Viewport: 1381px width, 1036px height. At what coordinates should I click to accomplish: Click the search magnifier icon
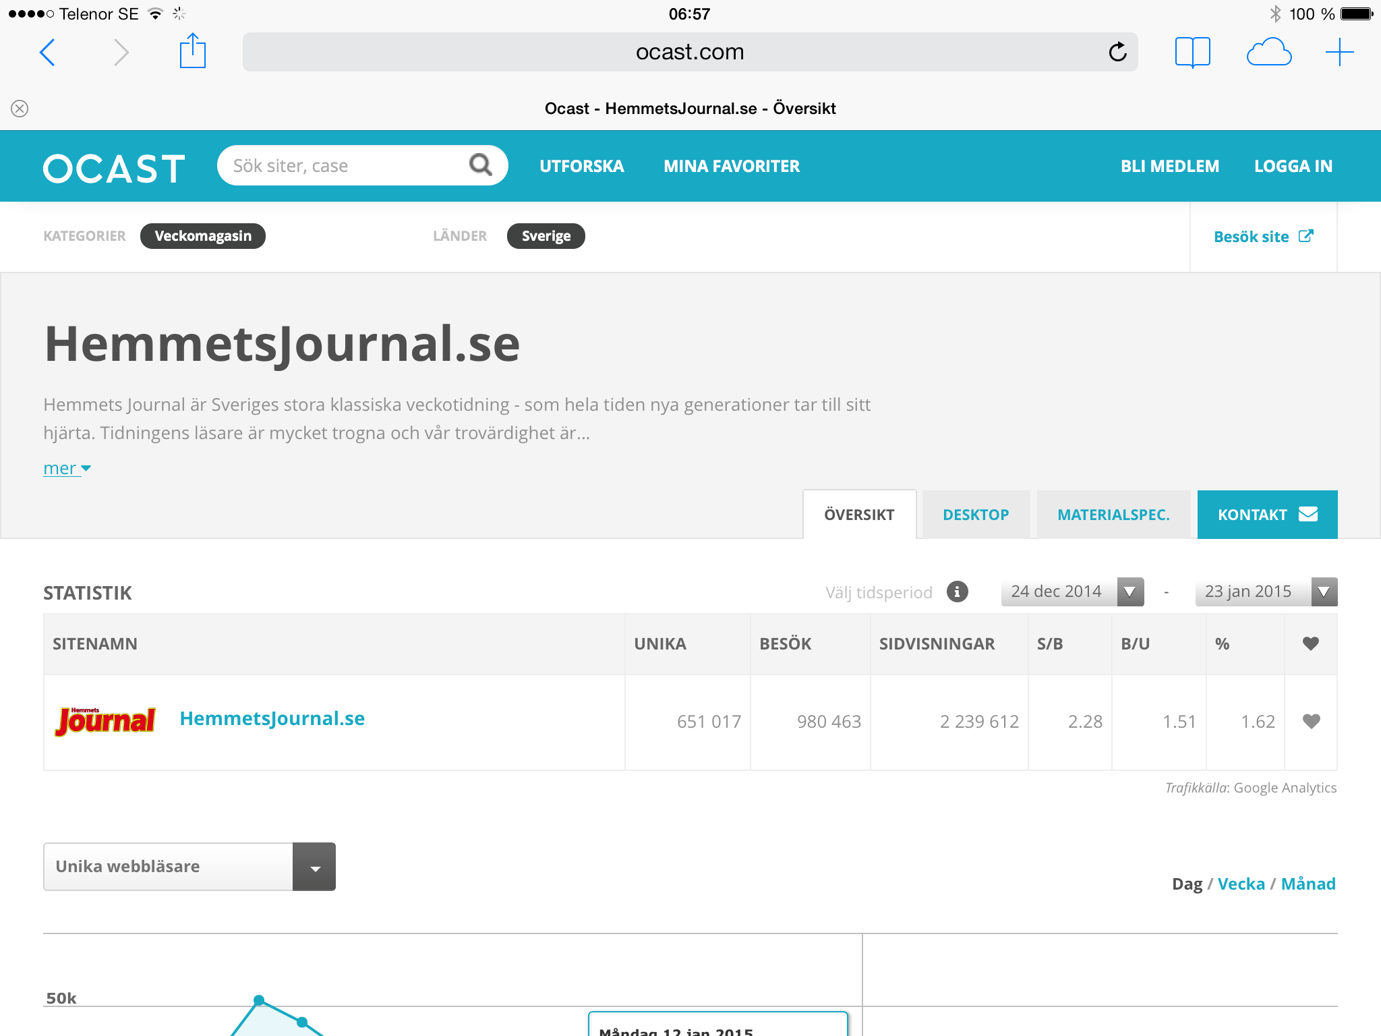click(481, 165)
